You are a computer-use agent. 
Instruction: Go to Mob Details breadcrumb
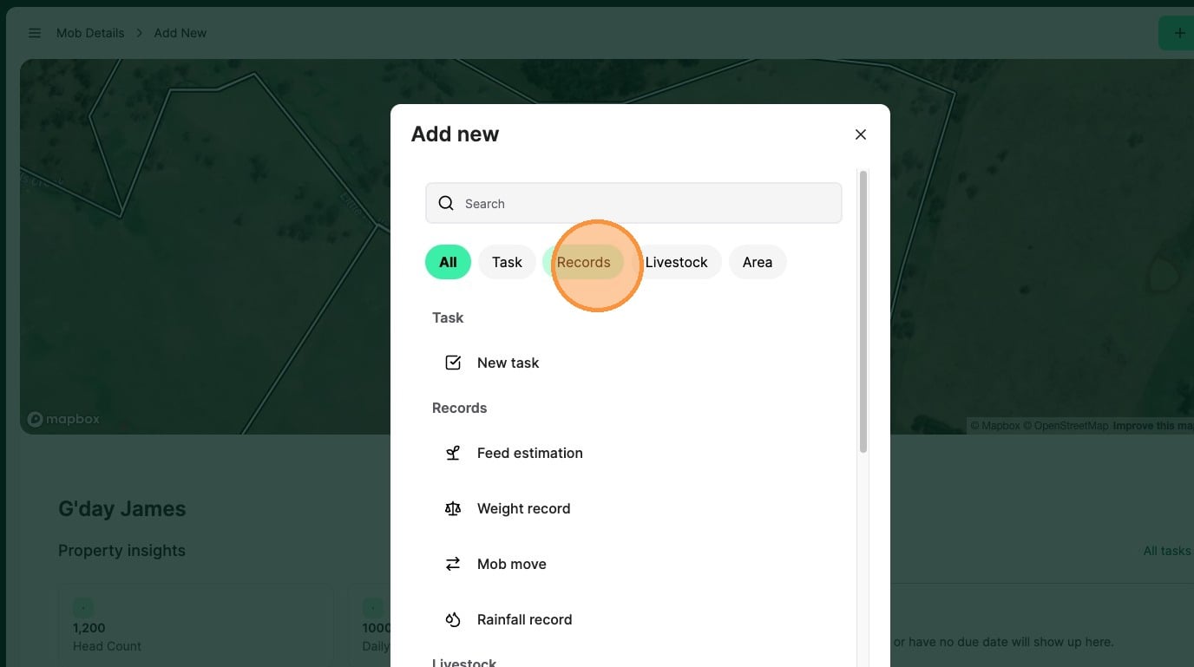click(x=90, y=33)
